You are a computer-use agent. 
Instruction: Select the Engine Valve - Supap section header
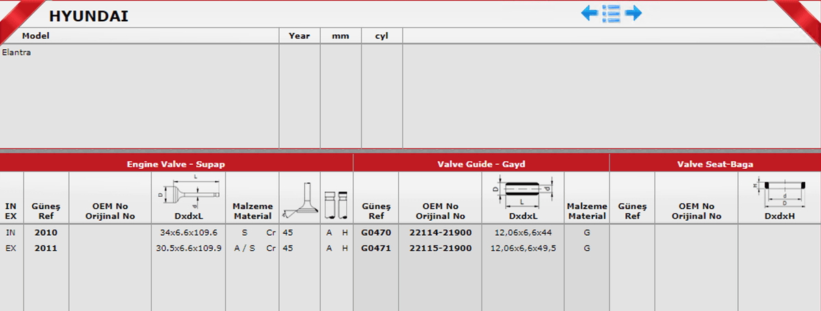(176, 164)
